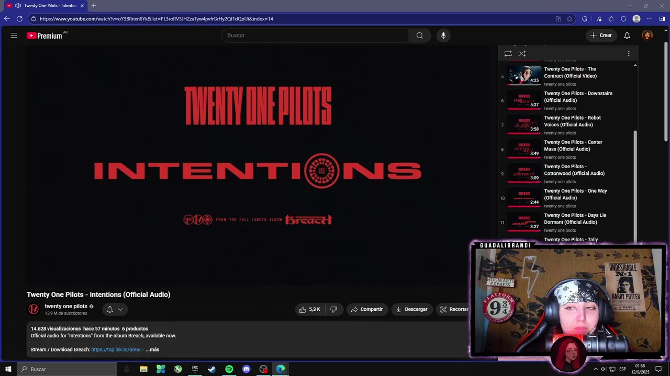This screenshot has width=670, height=376.
Task: Open browser settings and more menu
Action: click(649, 19)
